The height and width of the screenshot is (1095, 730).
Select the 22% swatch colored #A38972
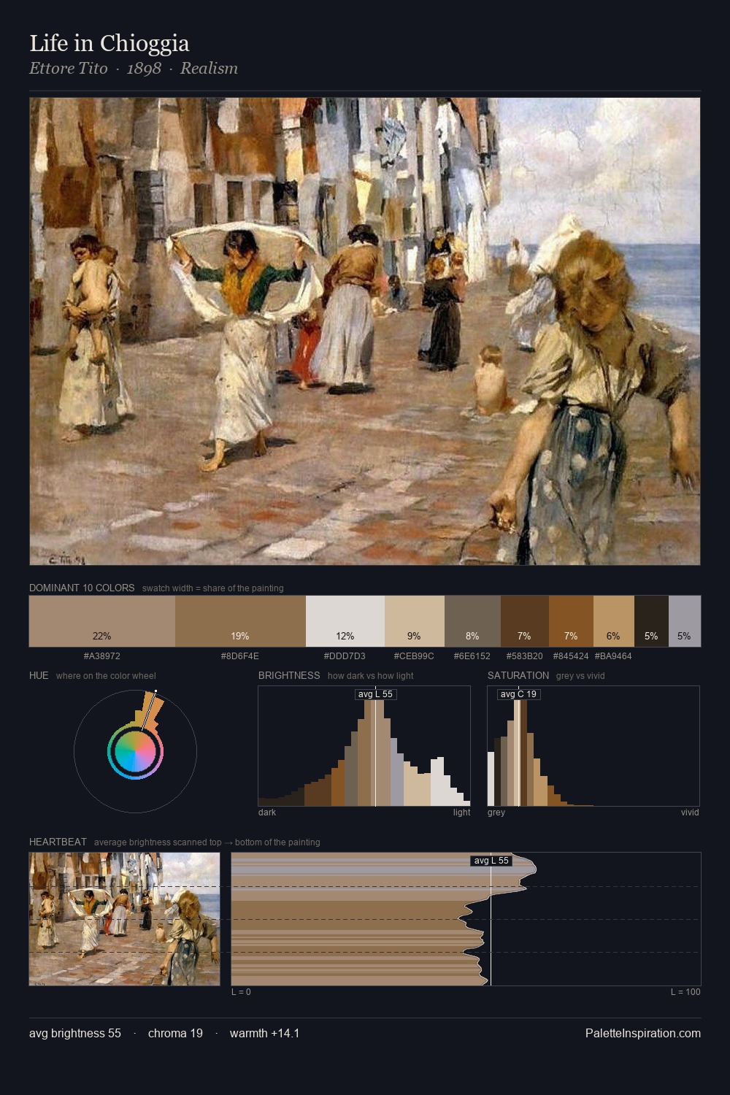102,621
